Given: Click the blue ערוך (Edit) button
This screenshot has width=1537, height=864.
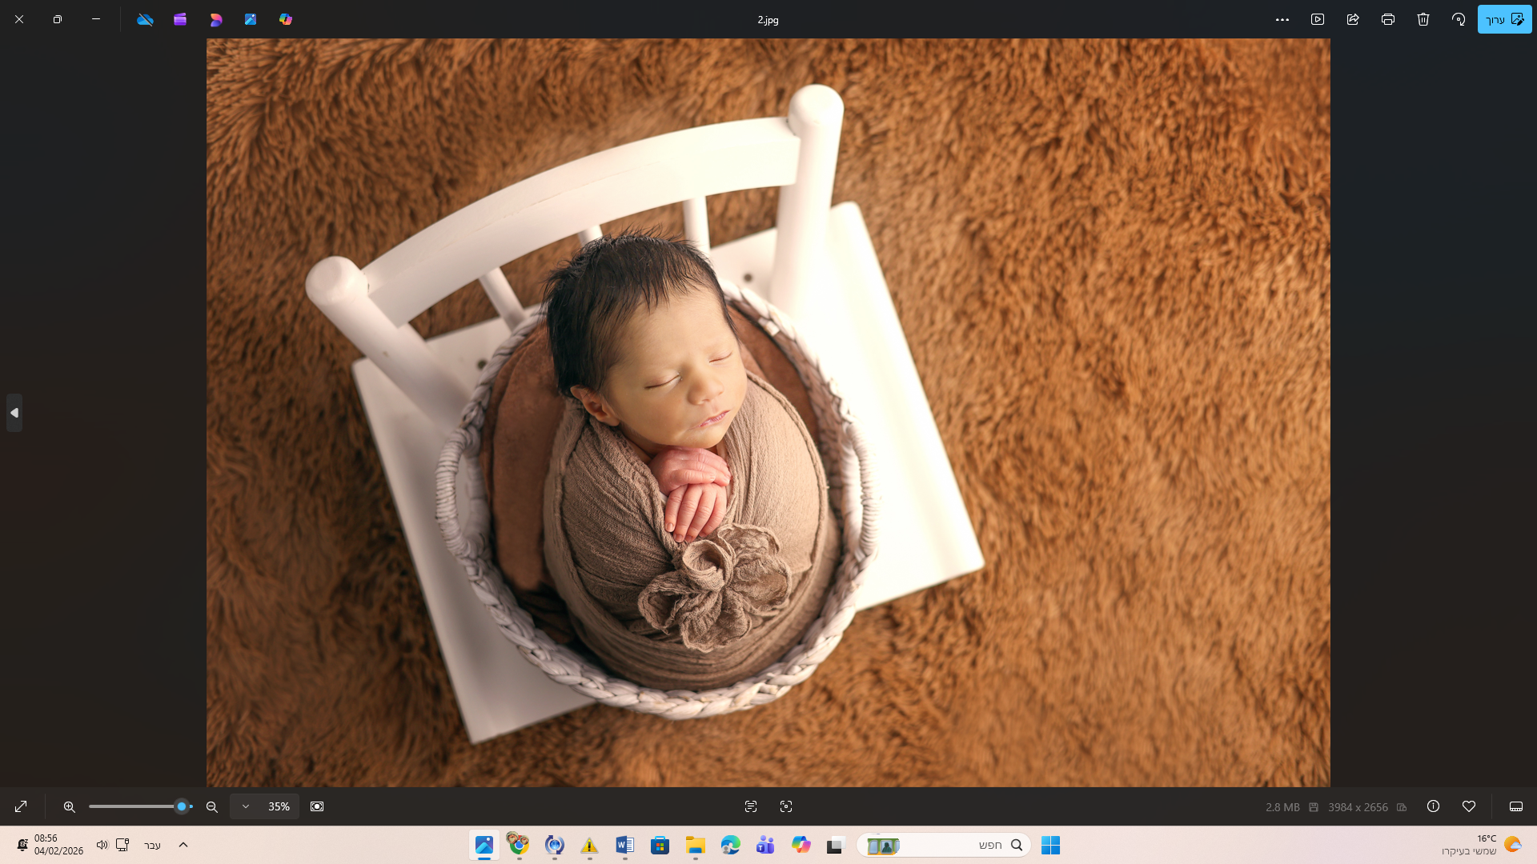Looking at the screenshot, I should tap(1504, 19).
